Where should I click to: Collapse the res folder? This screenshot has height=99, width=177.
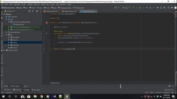pyautogui.click(x=6, y=35)
